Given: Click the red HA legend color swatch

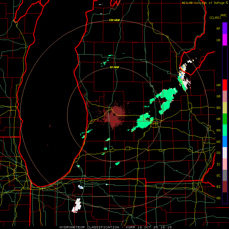Looking at the screenshot, I should [x=225, y=85].
